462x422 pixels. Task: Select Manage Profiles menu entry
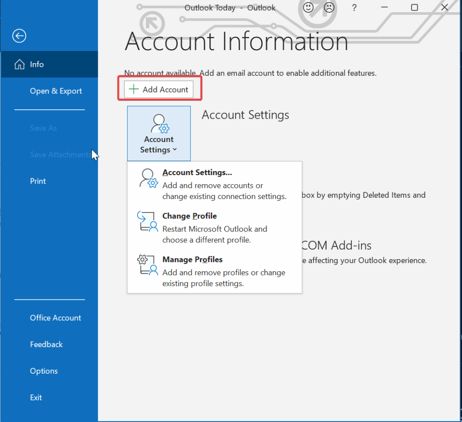(x=192, y=260)
